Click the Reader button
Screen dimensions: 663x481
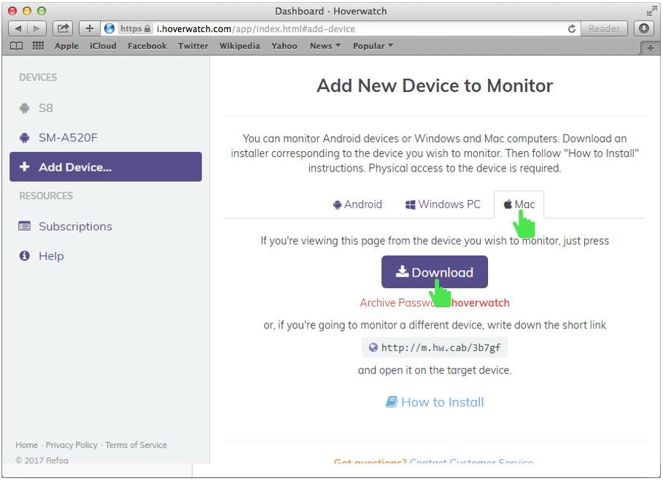604,28
